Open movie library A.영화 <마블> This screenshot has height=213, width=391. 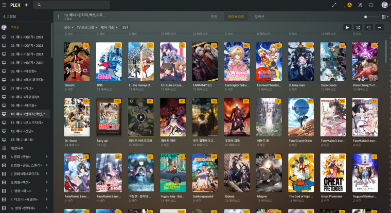25,156
